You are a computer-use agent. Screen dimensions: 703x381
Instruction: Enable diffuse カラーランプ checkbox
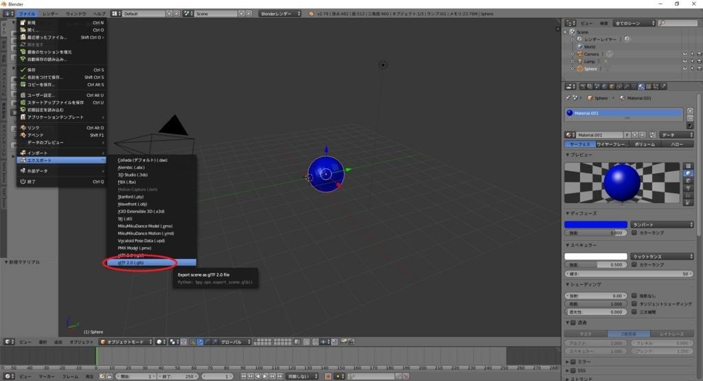[634, 233]
